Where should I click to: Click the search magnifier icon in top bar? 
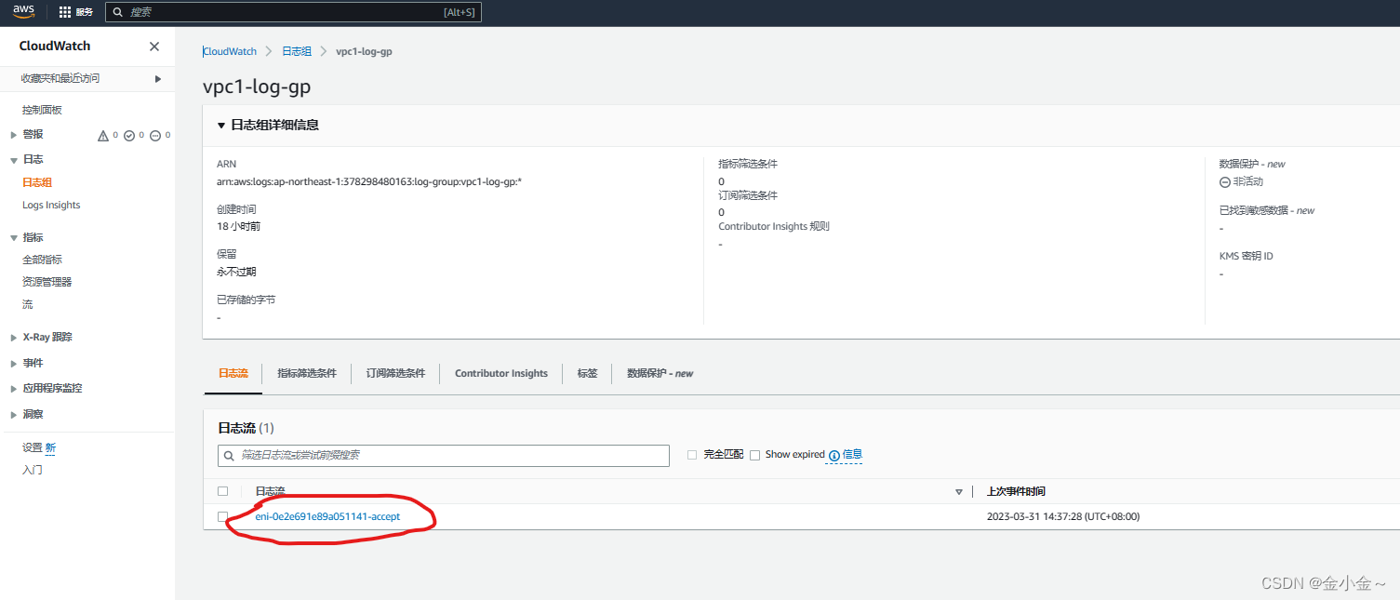(118, 12)
